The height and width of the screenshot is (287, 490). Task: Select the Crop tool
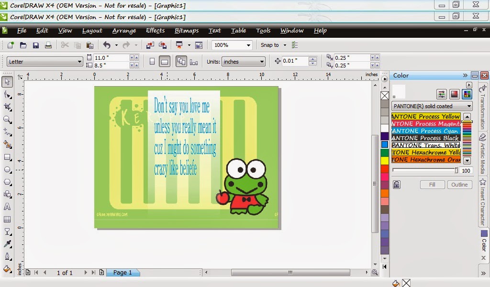point(7,107)
